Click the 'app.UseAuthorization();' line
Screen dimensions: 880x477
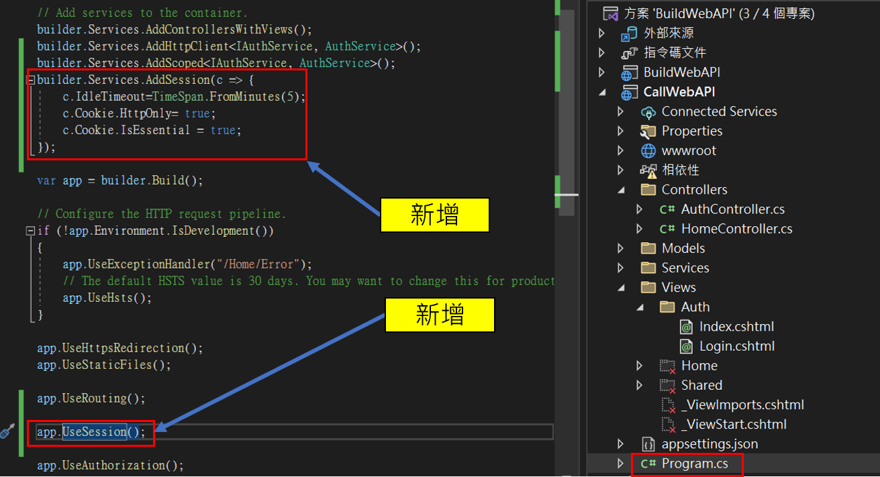click(x=110, y=465)
